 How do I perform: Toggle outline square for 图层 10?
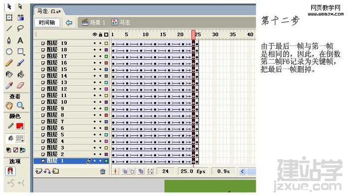106,102
